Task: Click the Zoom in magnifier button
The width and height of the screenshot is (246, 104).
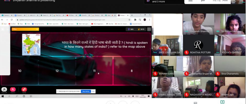Action: click(13, 89)
